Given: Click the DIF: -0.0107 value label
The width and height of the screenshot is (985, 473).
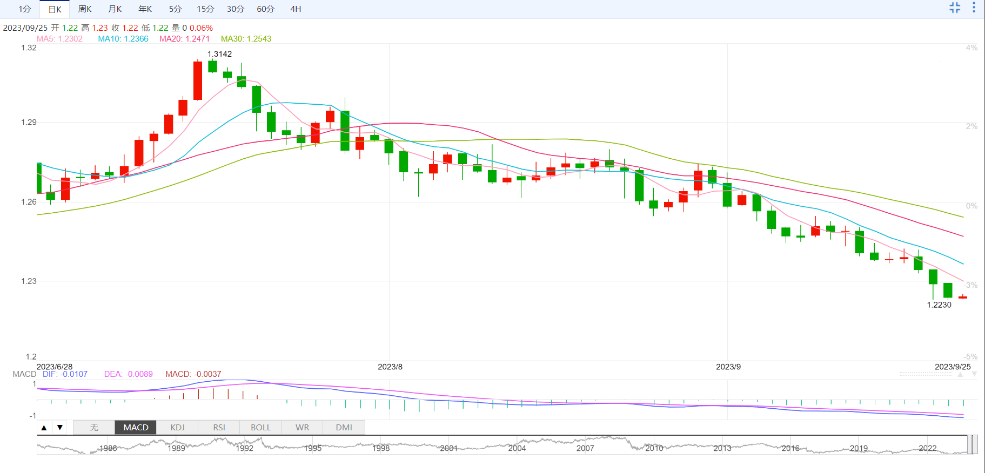Looking at the screenshot, I should click(x=65, y=374).
